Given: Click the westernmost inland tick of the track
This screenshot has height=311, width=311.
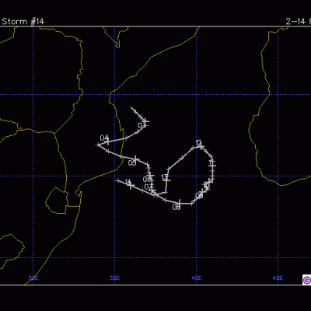Looking at the screenshot, I should (98, 145).
